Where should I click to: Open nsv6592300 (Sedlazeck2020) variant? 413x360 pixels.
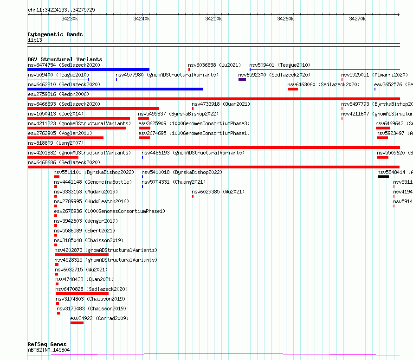pos(274,75)
